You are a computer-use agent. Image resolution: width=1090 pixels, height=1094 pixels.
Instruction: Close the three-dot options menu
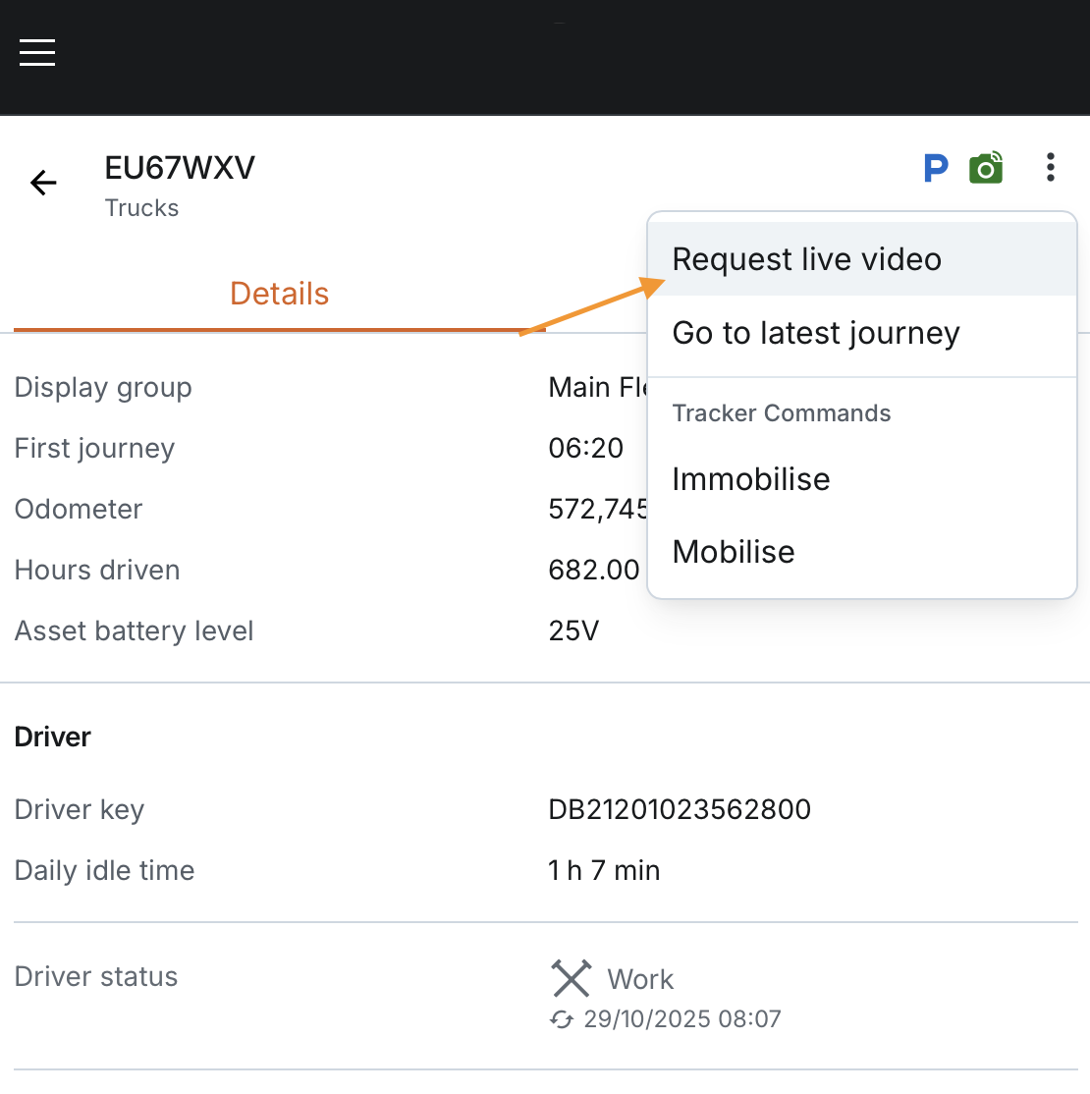coord(1050,168)
